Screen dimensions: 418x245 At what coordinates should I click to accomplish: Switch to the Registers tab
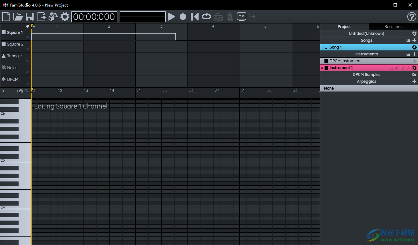click(x=393, y=27)
